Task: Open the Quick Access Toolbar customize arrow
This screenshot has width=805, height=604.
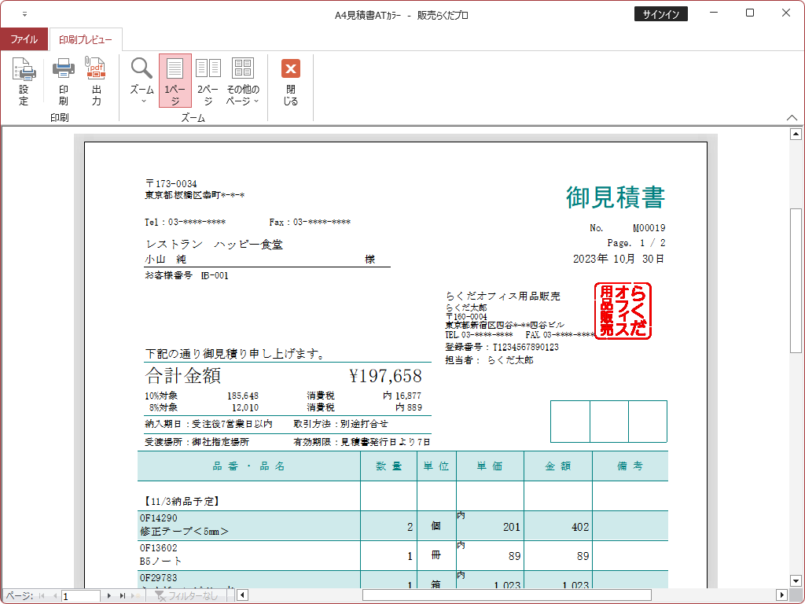Action: [x=24, y=14]
